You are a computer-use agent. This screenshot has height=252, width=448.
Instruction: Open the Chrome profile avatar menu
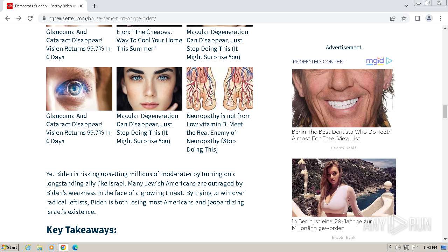[x=429, y=18]
